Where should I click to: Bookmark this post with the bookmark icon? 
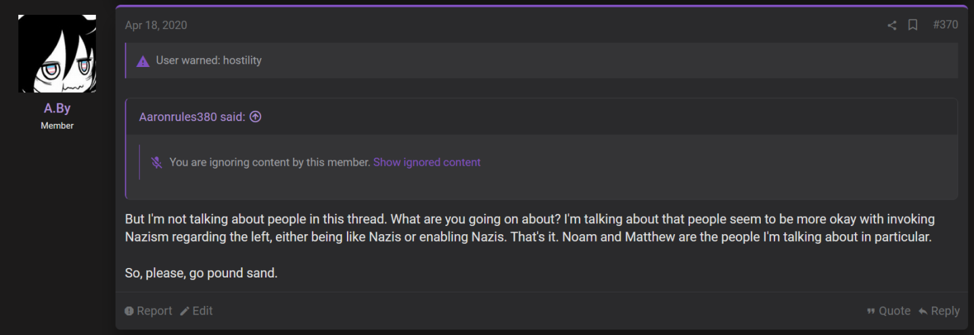pyautogui.click(x=912, y=25)
